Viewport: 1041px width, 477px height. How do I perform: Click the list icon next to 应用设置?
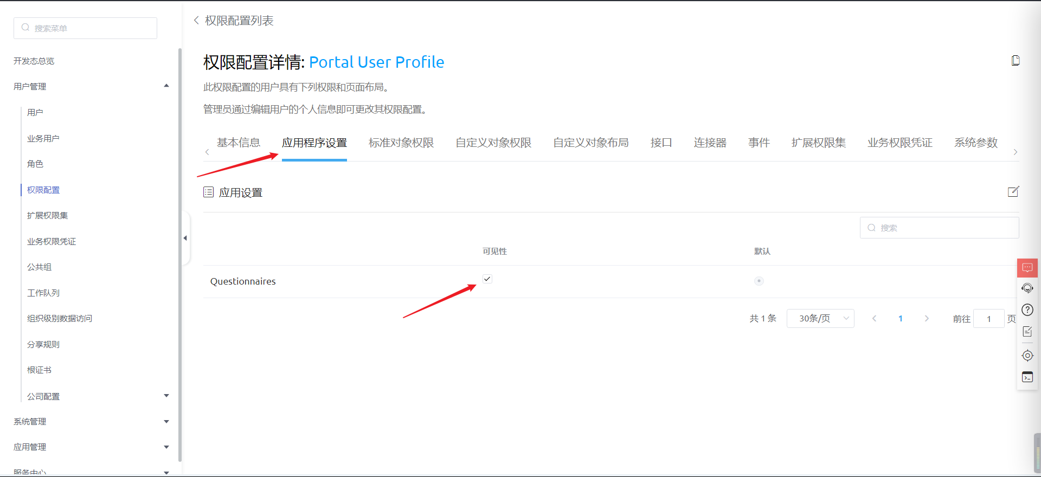point(208,192)
